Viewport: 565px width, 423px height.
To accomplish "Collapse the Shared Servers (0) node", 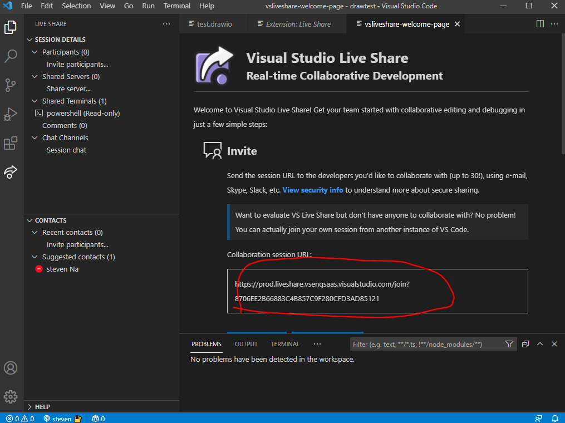I will 35,76.
